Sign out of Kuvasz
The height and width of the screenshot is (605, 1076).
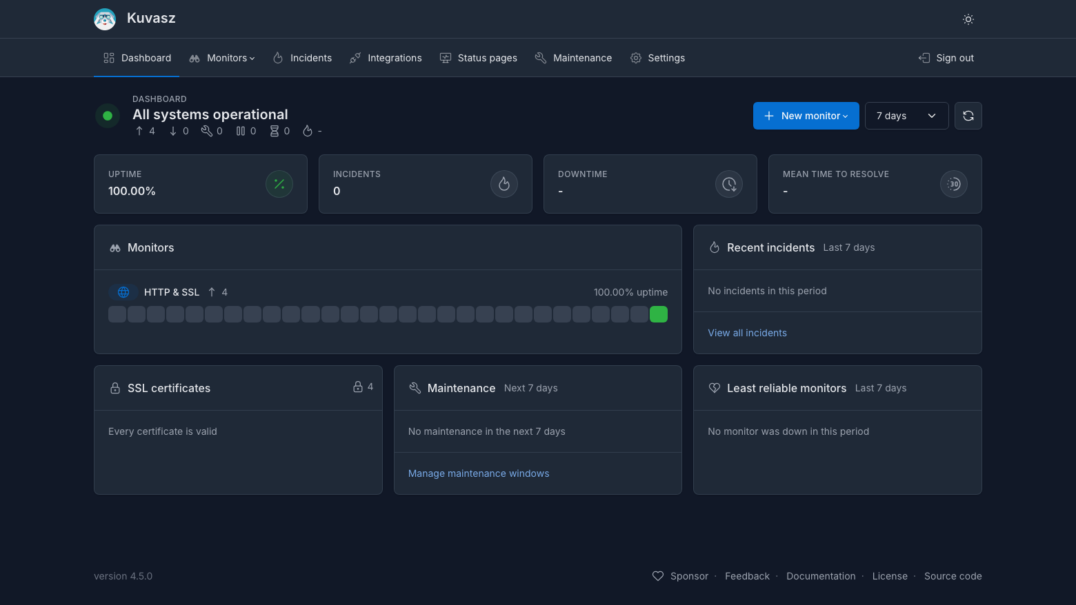[946, 58]
